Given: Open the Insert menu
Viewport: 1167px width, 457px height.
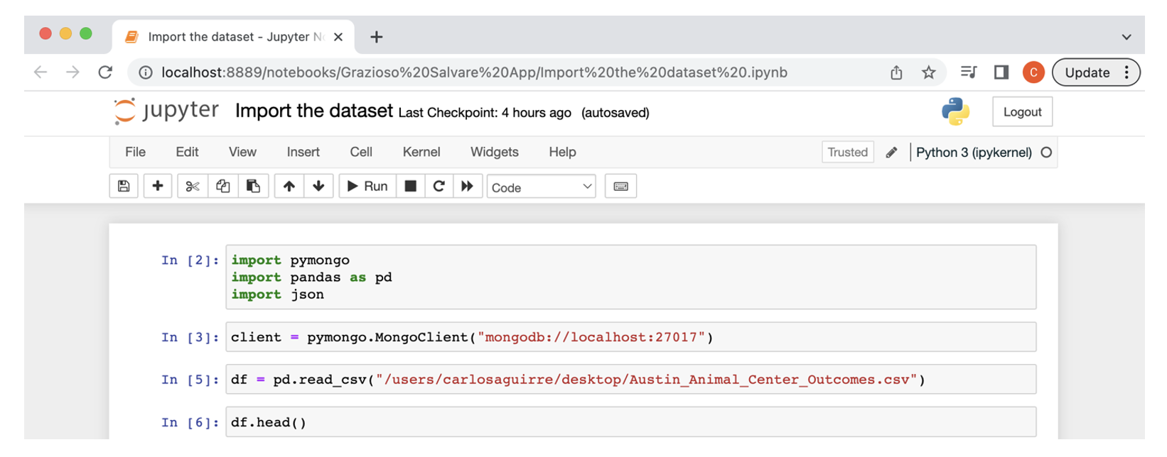Looking at the screenshot, I should tap(303, 152).
